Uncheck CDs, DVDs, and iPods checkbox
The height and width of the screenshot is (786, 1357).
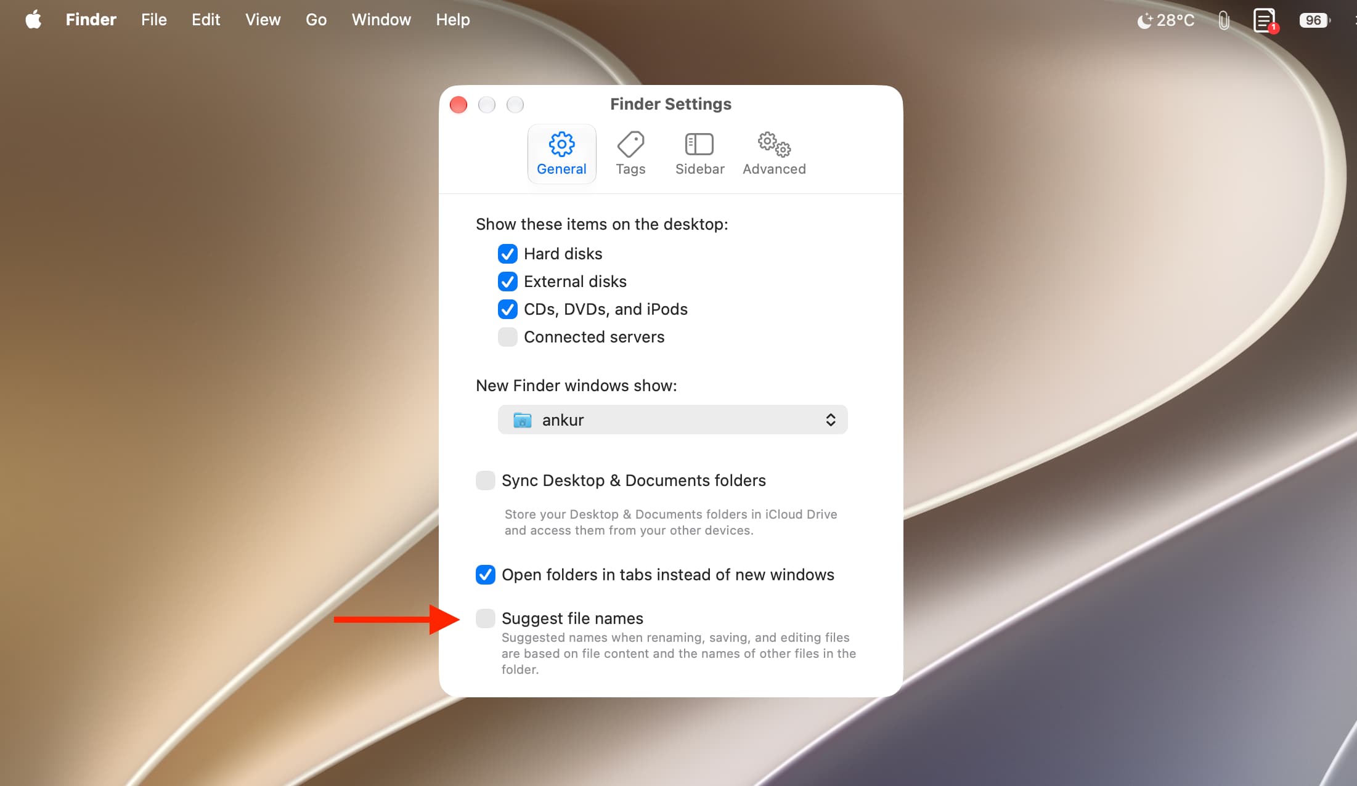[508, 309]
